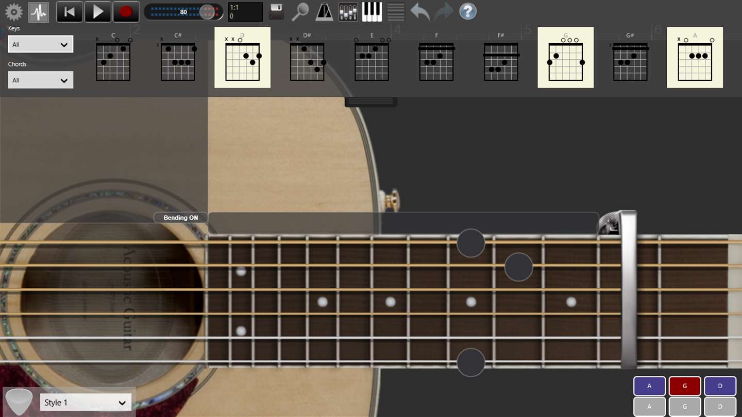Tap the blue A chord pad

[x=649, y=386]
